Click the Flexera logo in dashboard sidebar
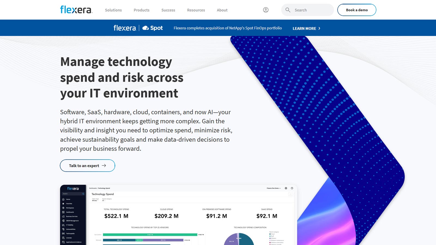Image resolution: width=436 pixels, height=245 pixels. point(73,188)
